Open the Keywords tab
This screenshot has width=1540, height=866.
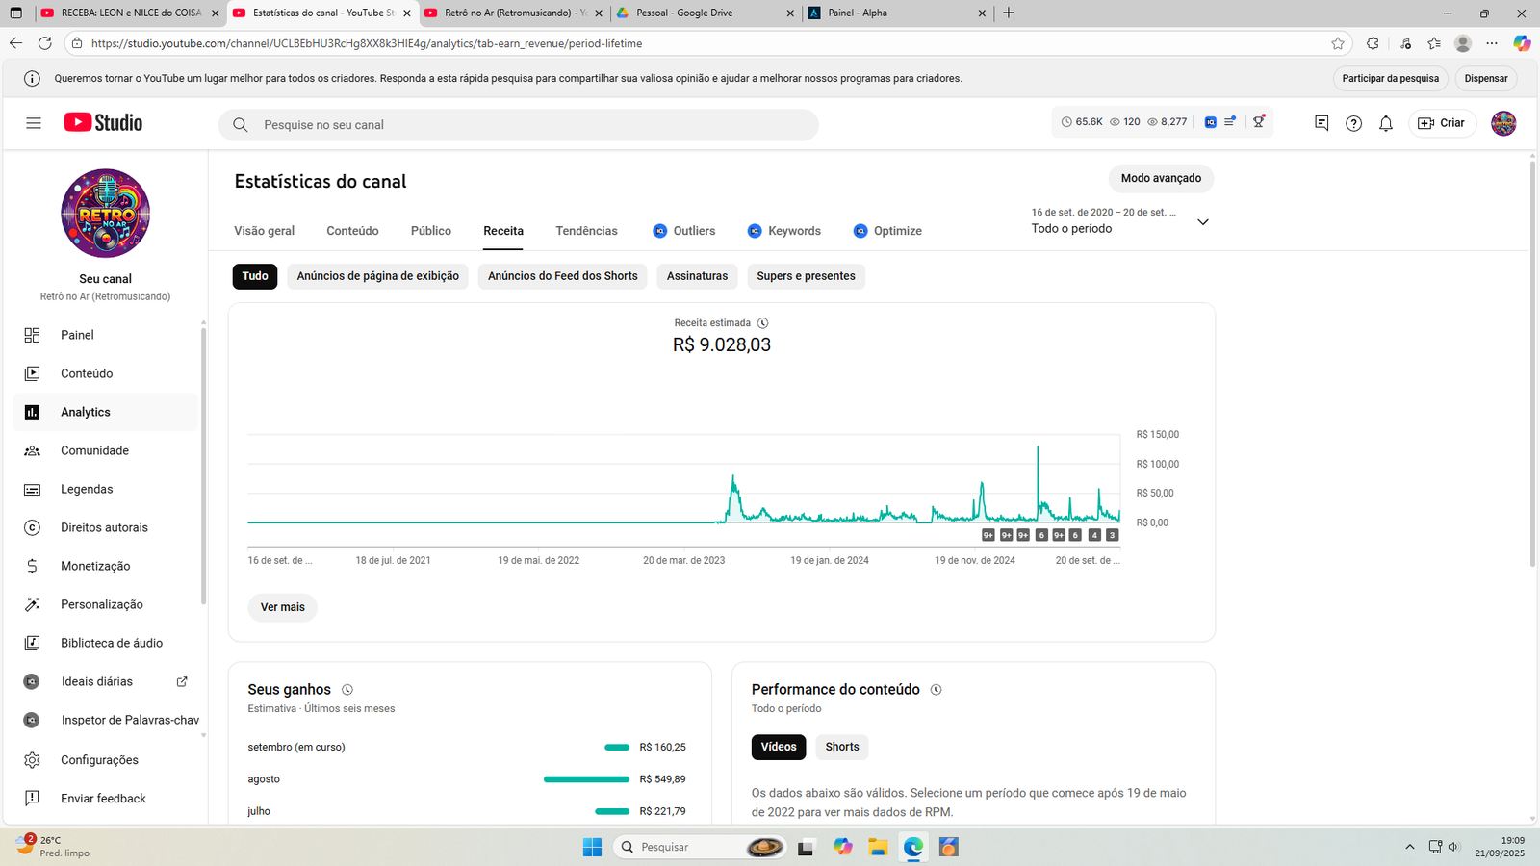pos(784,231)
